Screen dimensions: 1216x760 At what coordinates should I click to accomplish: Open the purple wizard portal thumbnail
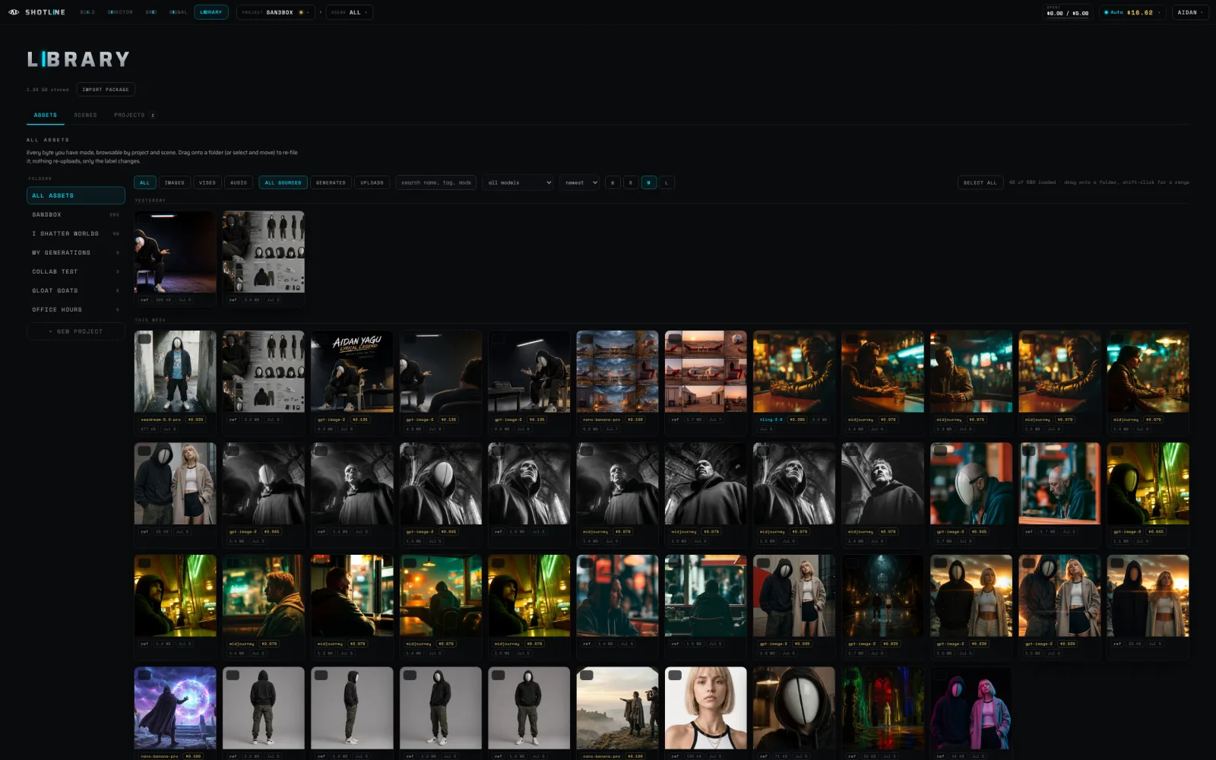click(176, 708)
